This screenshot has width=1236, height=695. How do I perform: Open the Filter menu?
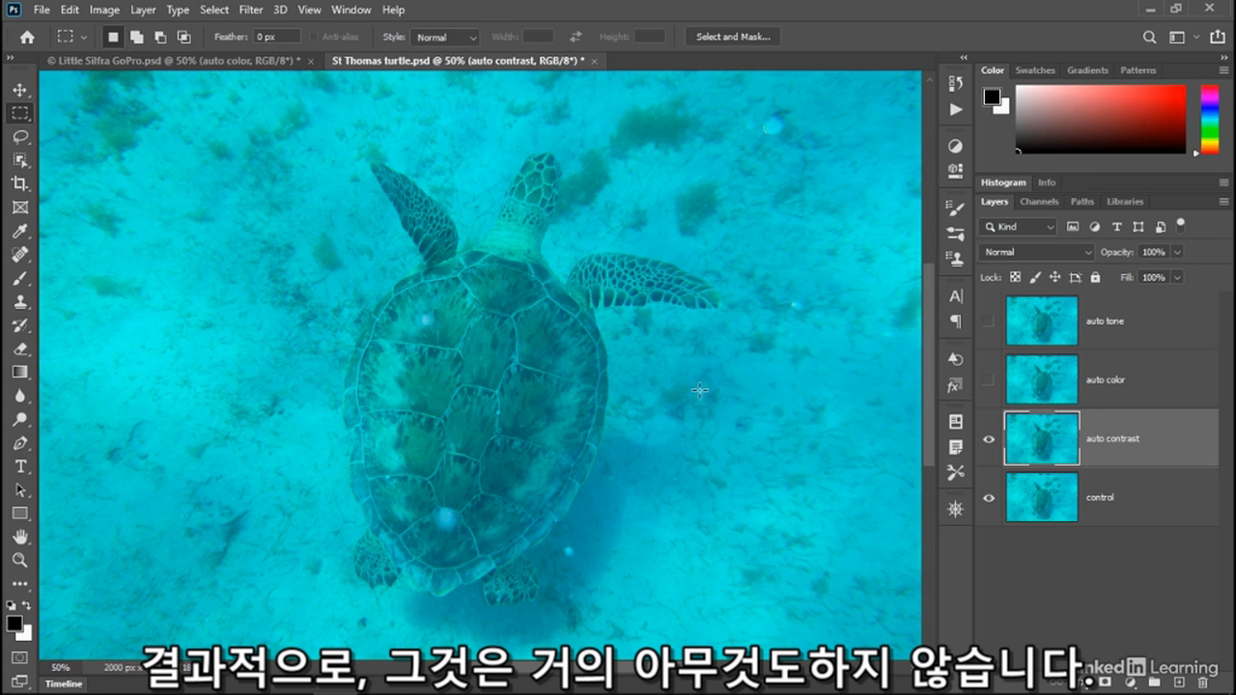(x=251, y=10)
